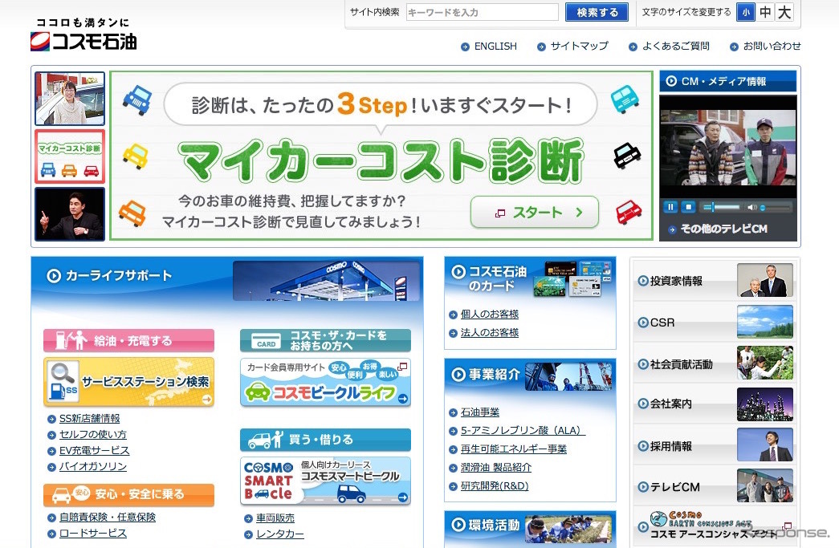Click the green スタート button
Viewport: 839px width, 548px height.
tap(534, 213)
